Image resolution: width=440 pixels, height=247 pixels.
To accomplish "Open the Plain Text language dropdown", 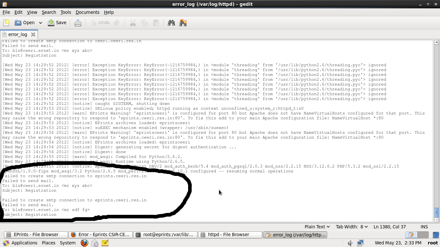I will [x=317, y=227].
